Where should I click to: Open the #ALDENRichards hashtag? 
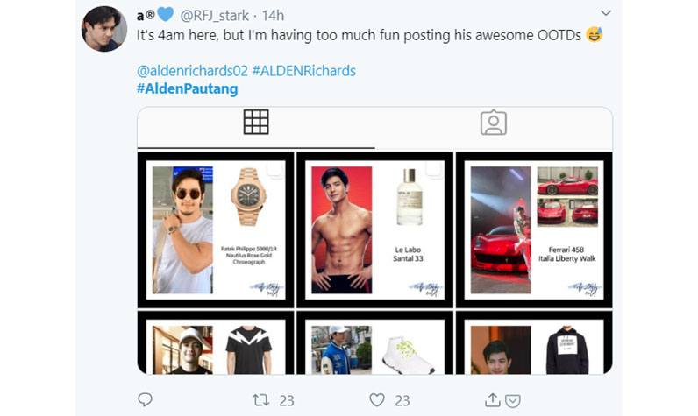[x=304, y=71]
